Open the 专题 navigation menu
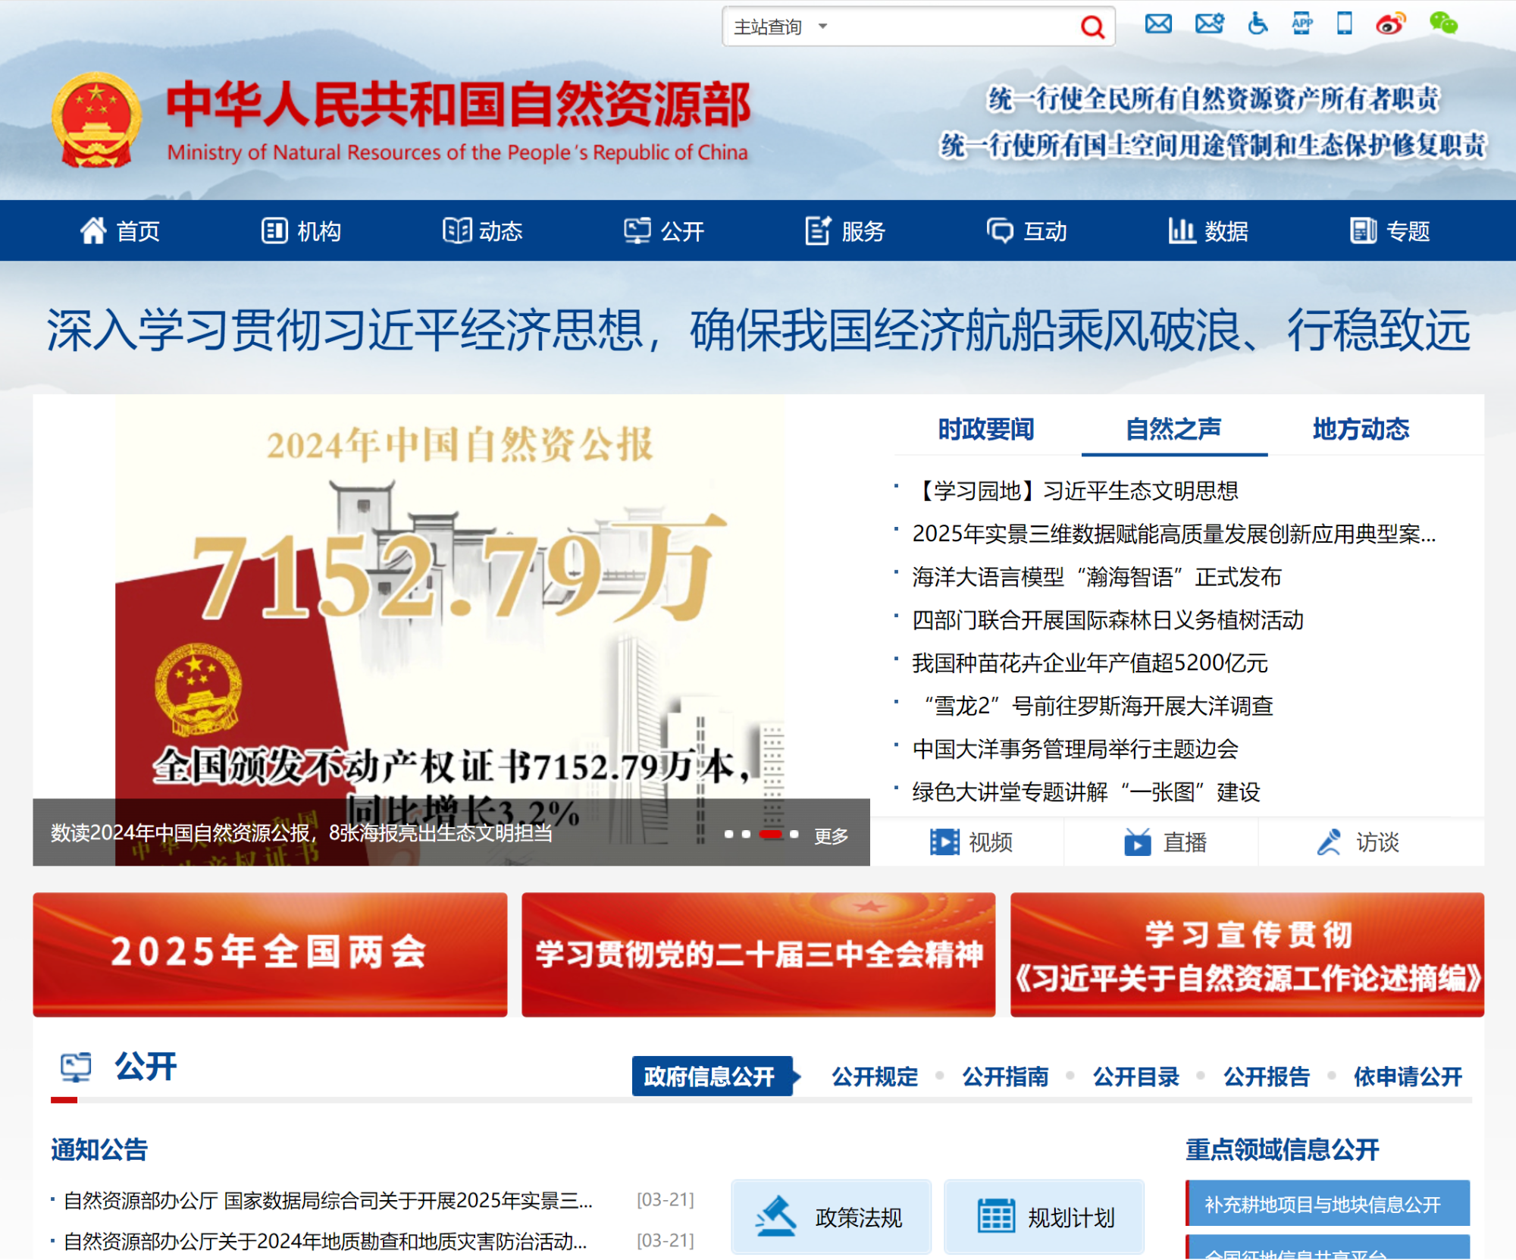Image resolution: width=1516 pixels, height=1260 pixels. point(1389,231)
